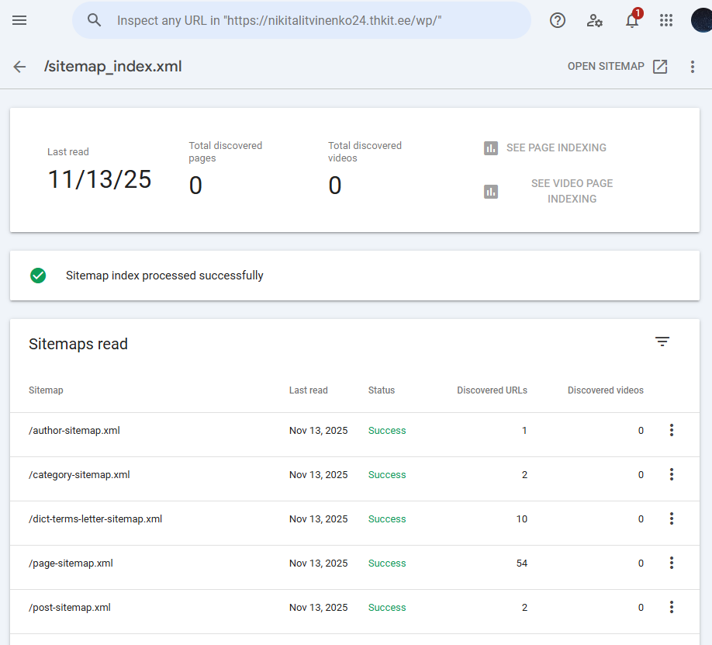Image resolution: width=712 pixels, height=645 pixels.
Task: Open more options beside the sitemap title
Action: (x=693, y=67)
